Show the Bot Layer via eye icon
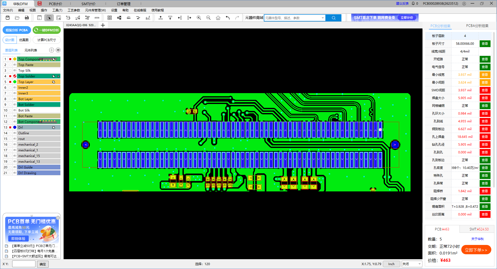 (x=15, y=99)
